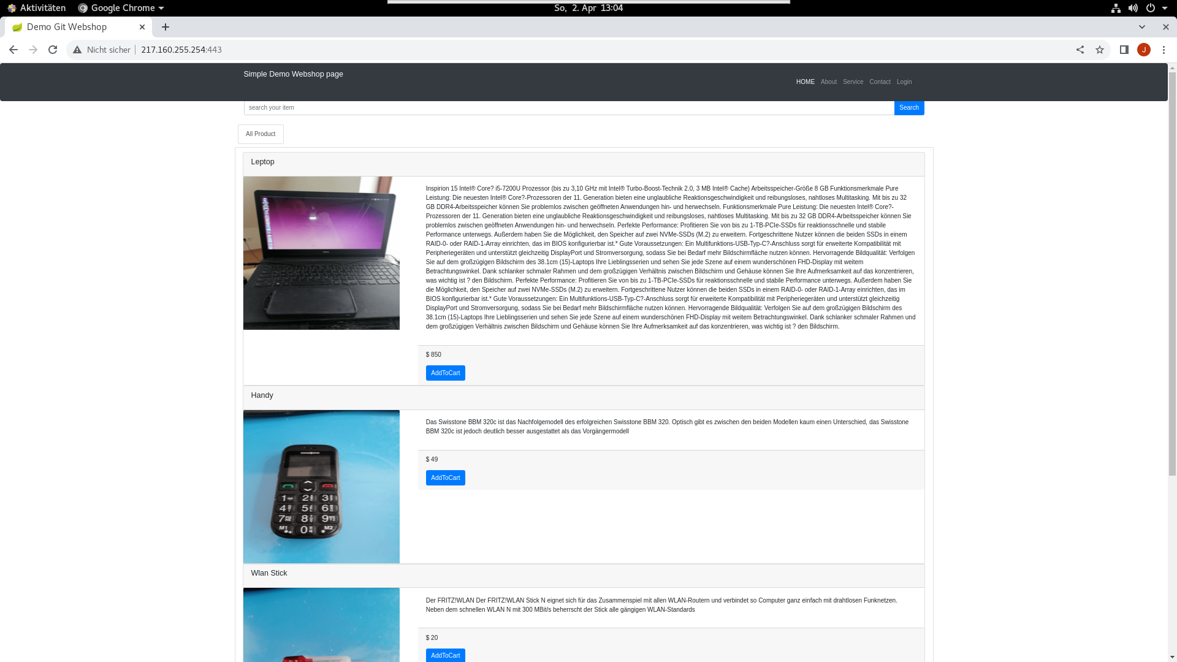Add the Handy phone to cart
The width and height of the screenshot is (1177, 662).
pos(446,478)
